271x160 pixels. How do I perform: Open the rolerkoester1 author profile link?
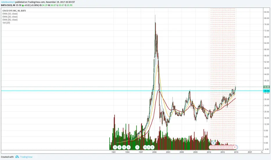(x=8, y=2)
